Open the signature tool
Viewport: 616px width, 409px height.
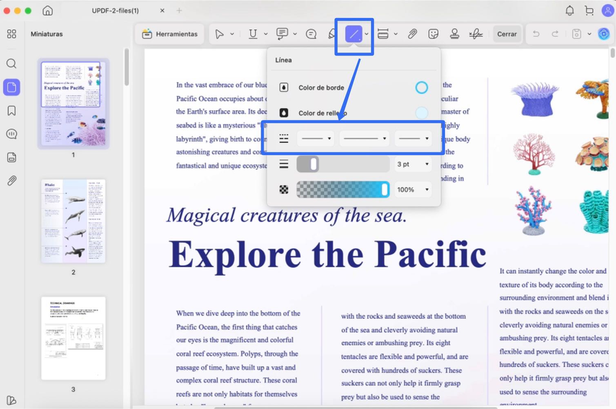pyautogui.click(x=476, y=34)
